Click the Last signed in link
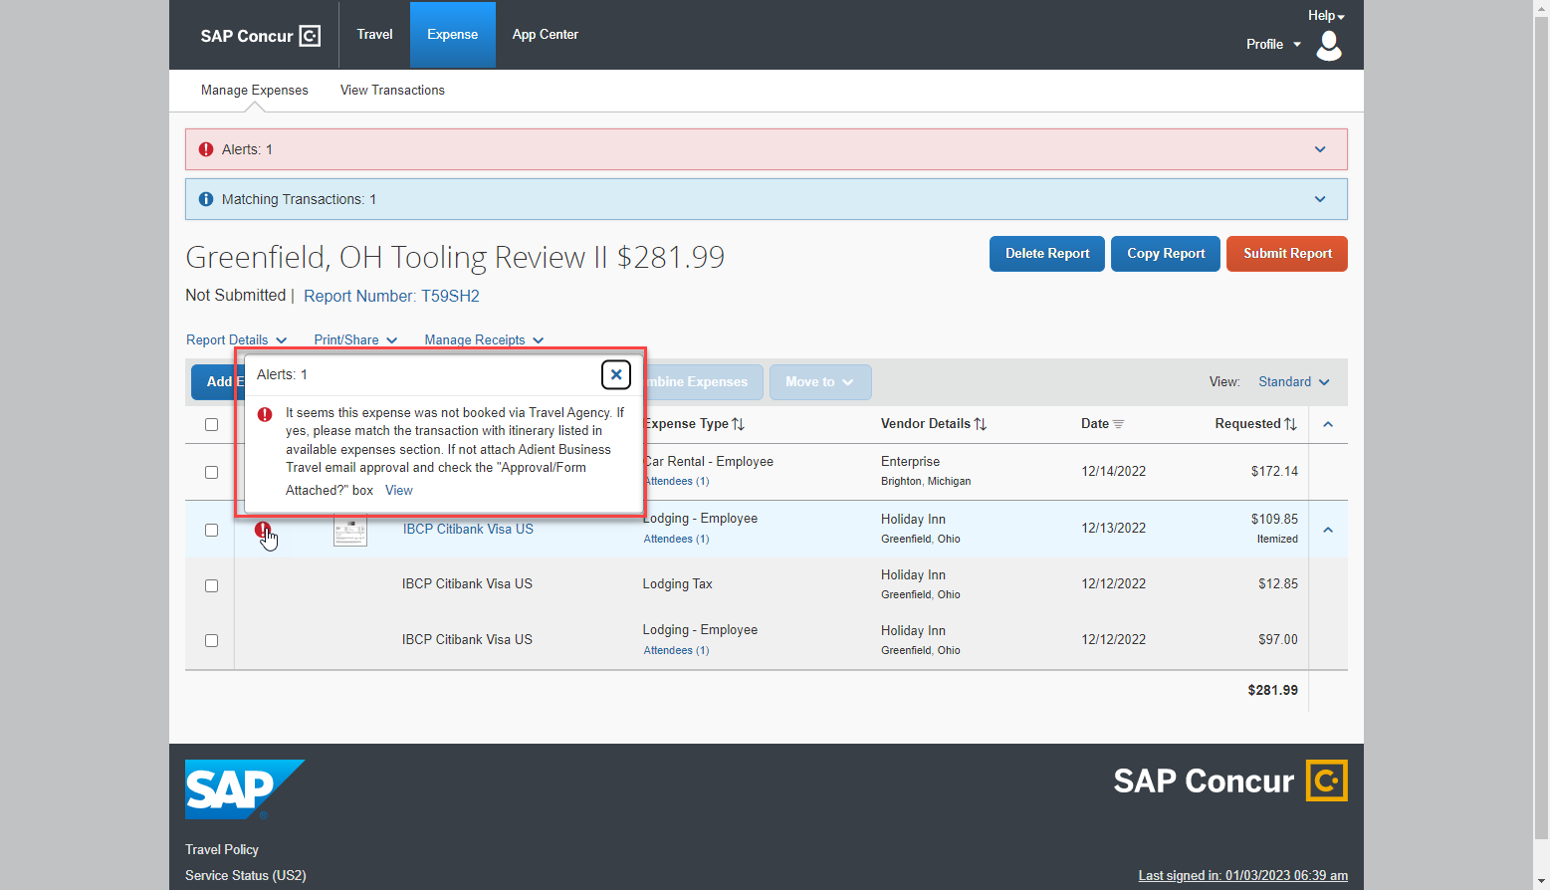 1243,876
